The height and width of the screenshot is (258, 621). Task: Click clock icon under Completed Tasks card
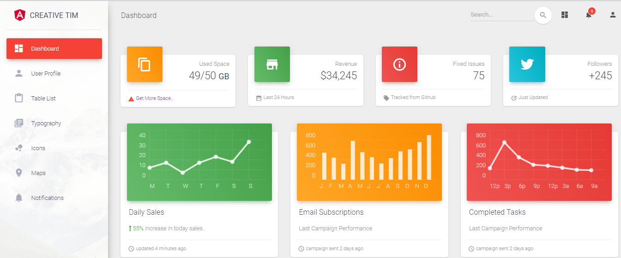coord(471,249)
